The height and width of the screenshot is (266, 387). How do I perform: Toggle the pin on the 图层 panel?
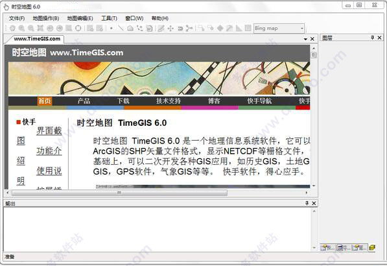click(373, 38)
